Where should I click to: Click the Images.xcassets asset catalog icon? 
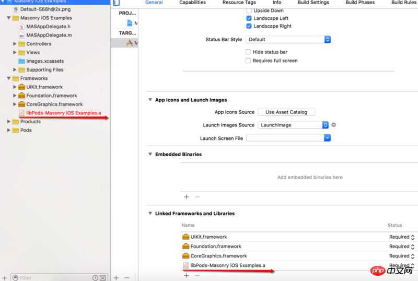(x=21, y=61)
